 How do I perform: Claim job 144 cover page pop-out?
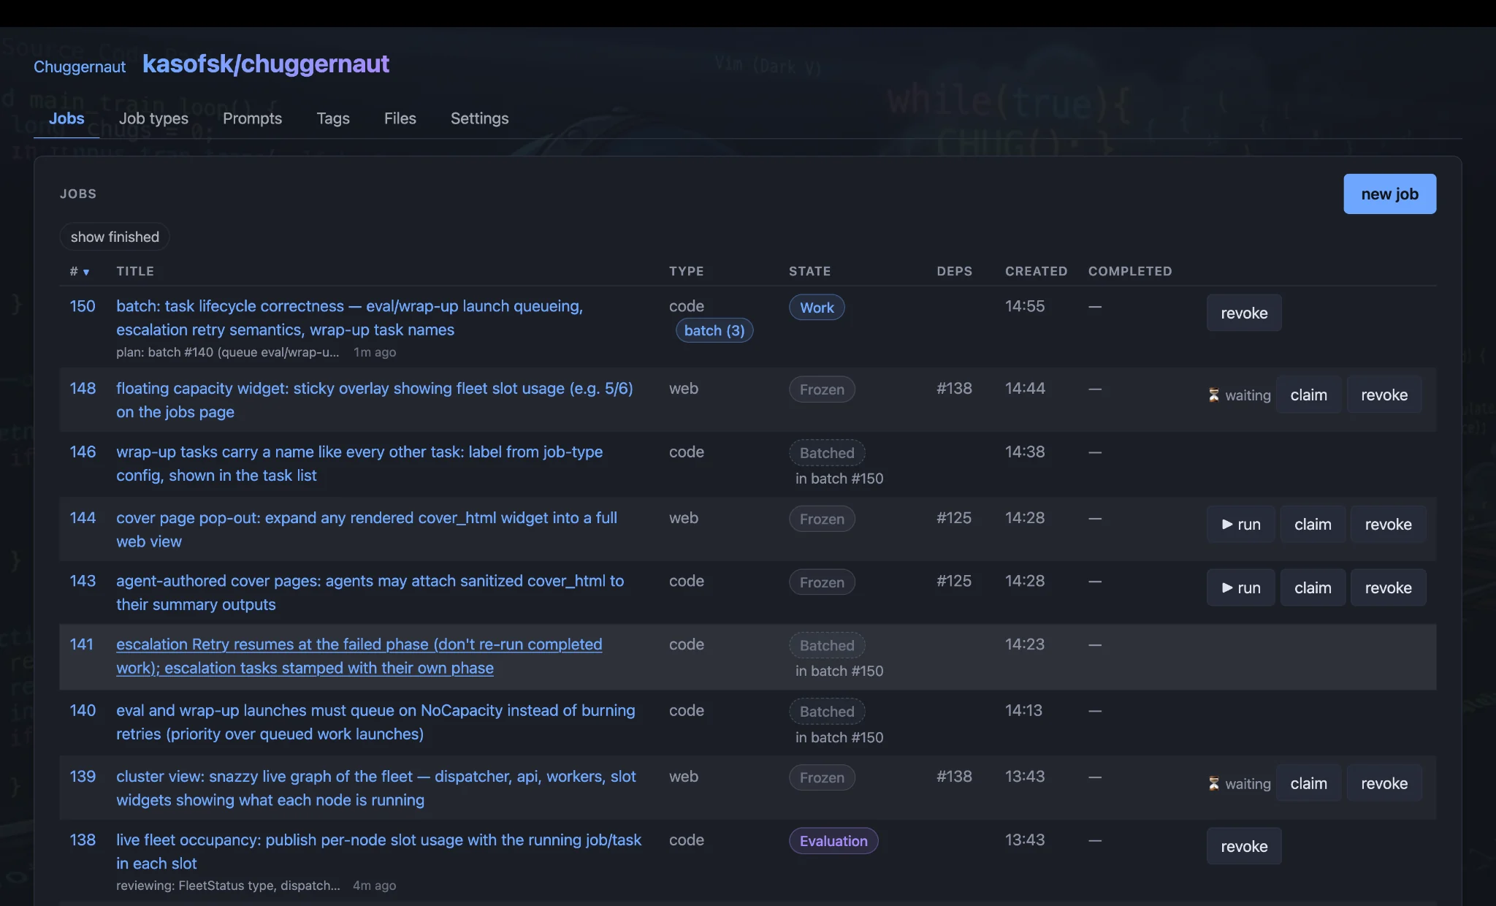[x=1313, y=525]
